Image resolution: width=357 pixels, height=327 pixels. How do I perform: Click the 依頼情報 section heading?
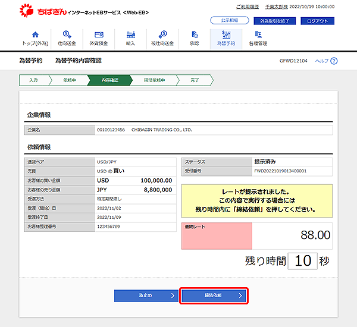(39, 147)
